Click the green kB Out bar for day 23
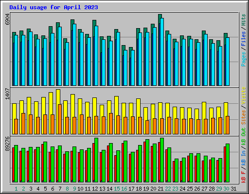Viewport: 249px width, 194px height. 177,171
